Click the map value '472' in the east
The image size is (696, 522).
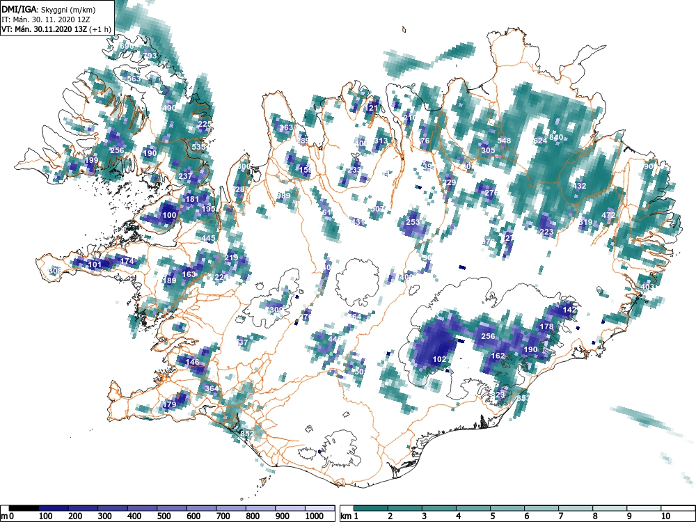coord(608,215)
